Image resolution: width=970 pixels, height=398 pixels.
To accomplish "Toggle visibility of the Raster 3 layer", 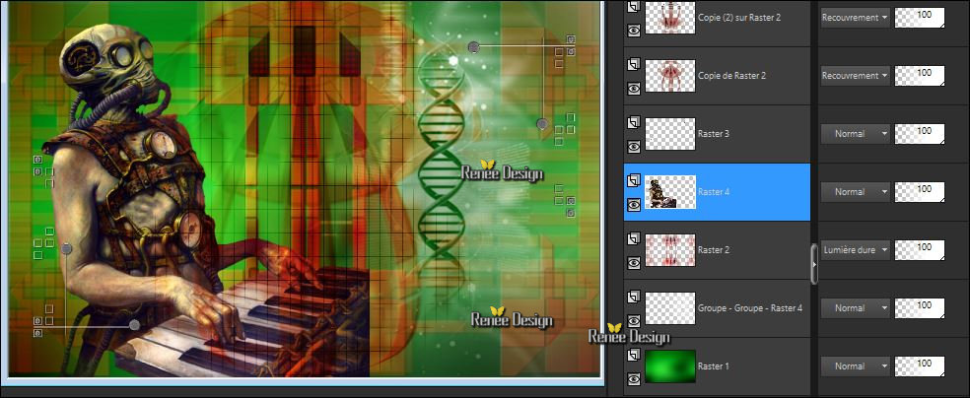I will 634,147.
